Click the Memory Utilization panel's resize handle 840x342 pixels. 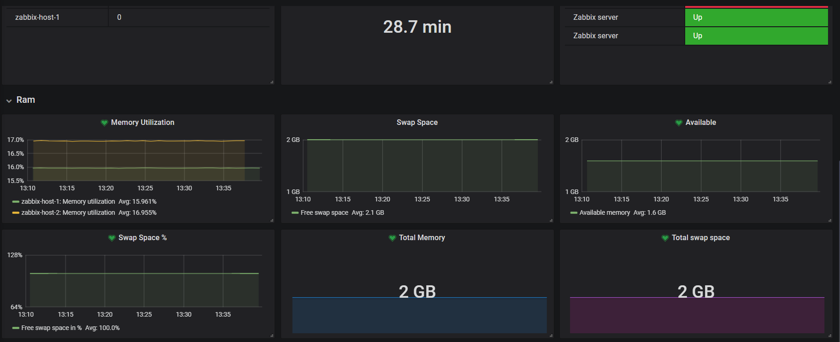point(272,220)
